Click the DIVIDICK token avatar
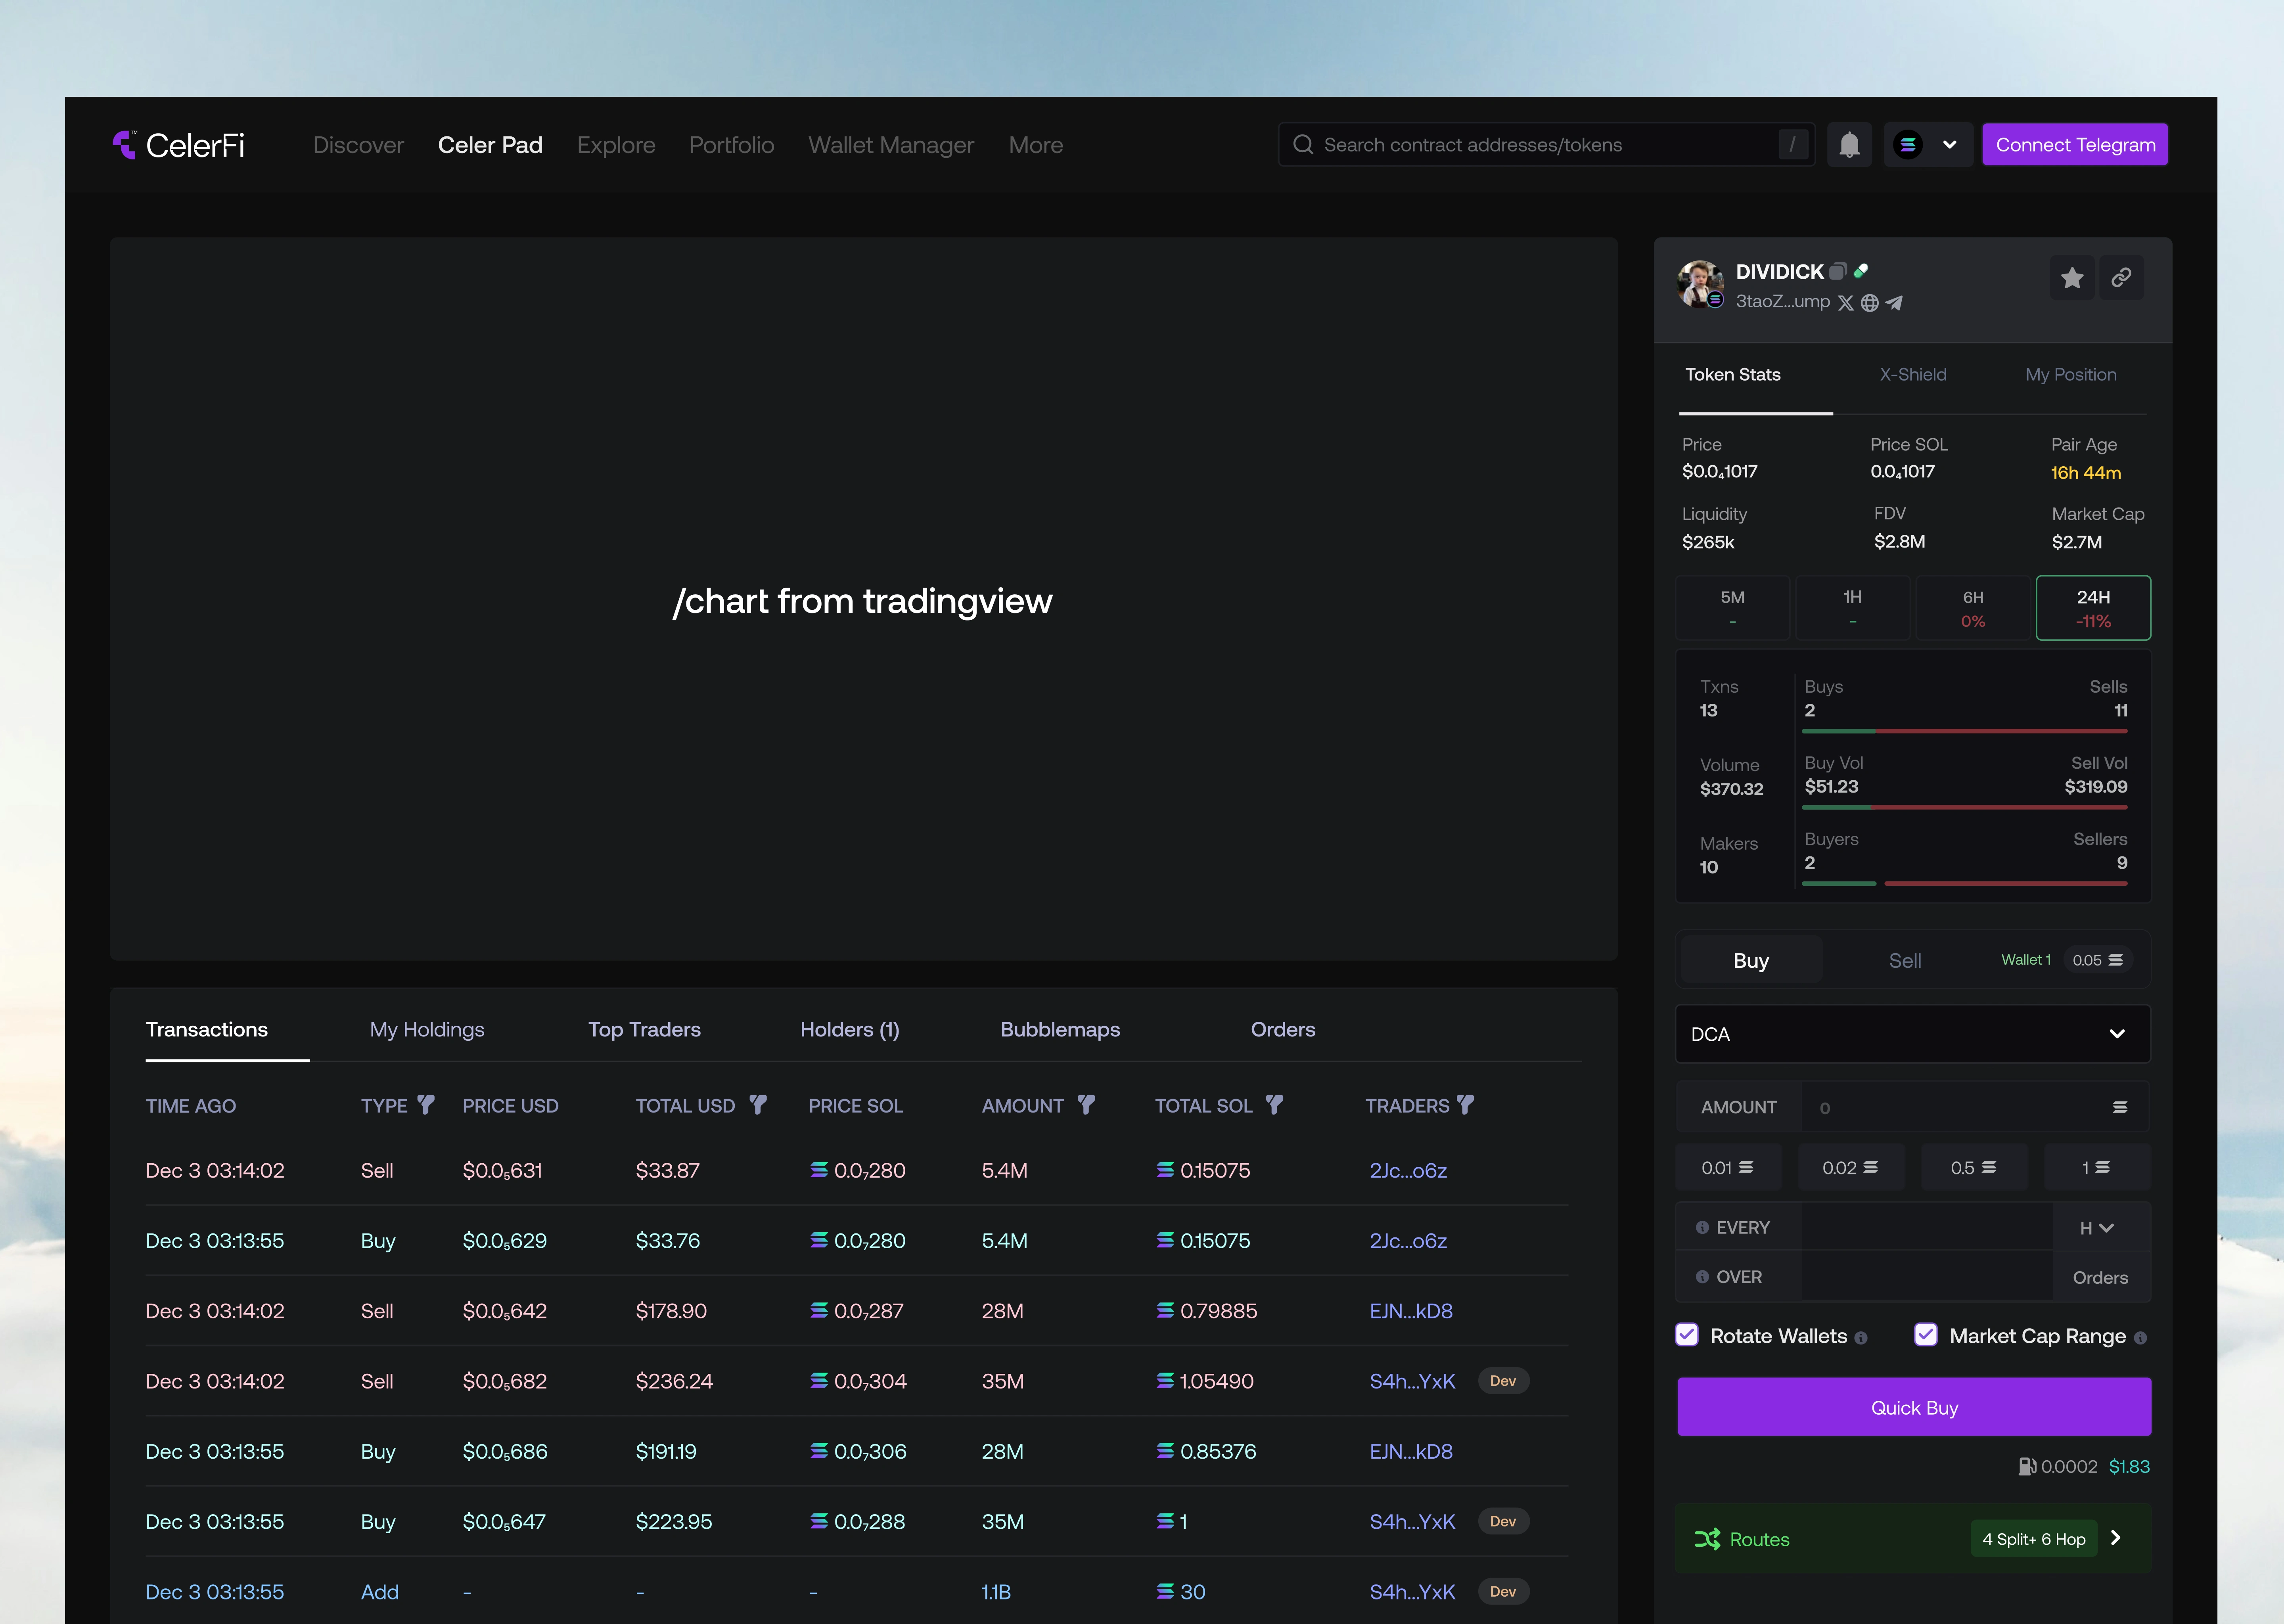 [x=1700, y=284]
